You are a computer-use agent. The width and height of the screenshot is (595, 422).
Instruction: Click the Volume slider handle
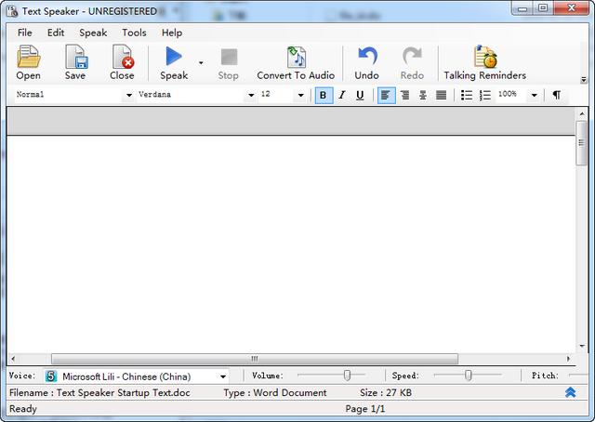[347, 376]
